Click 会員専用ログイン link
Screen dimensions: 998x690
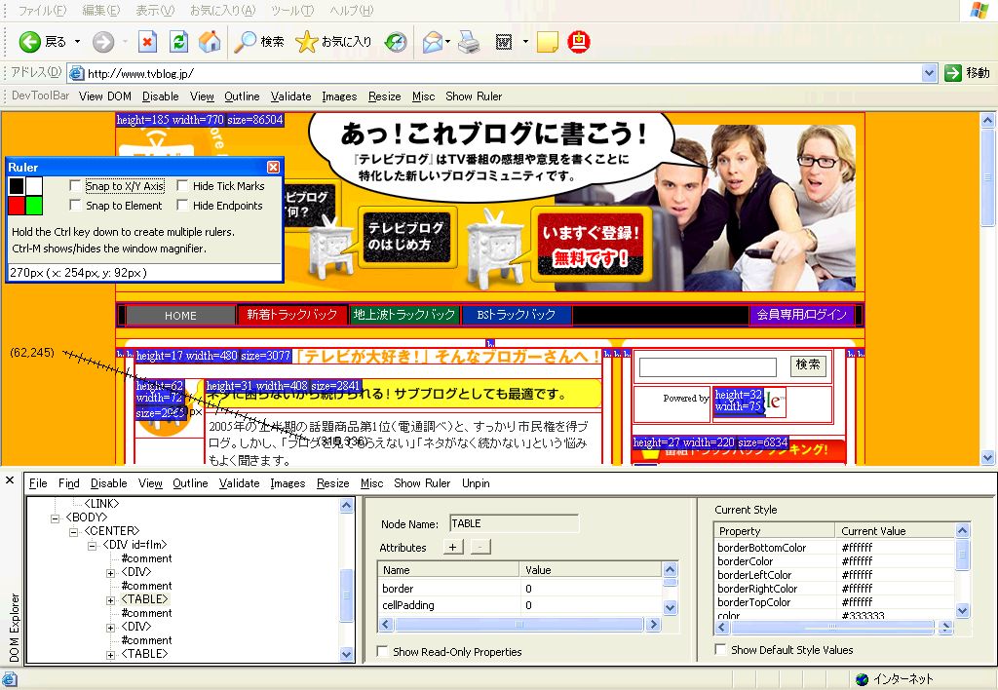(801, 315)
